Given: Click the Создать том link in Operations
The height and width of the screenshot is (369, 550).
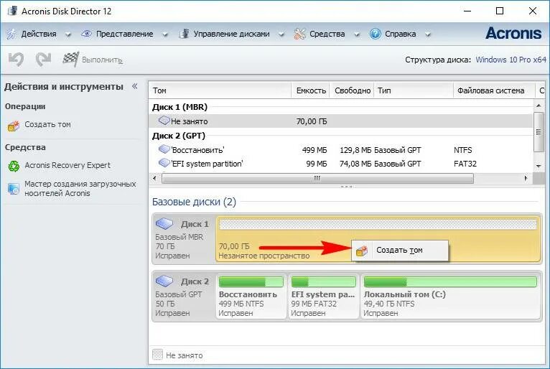Looking at the screenshot, I should pos(47,124).
